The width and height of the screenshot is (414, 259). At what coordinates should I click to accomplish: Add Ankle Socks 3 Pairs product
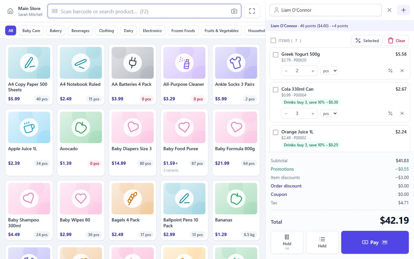click(236, 74)
